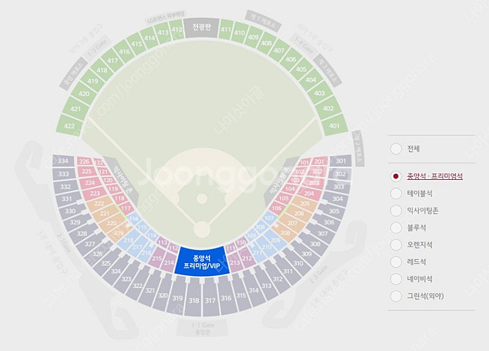Select green outfield section 411
The image size is (489, 351).
(x=226, y=29)
